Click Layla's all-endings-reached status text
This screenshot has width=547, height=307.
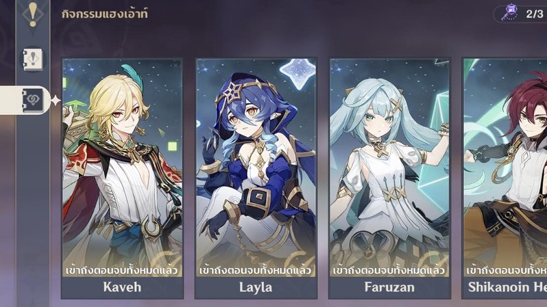pyautogui.click(x=256, y=270)
